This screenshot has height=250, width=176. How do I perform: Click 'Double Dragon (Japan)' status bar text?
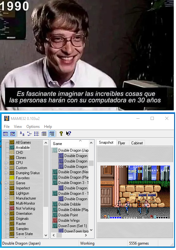pos(21,243)
